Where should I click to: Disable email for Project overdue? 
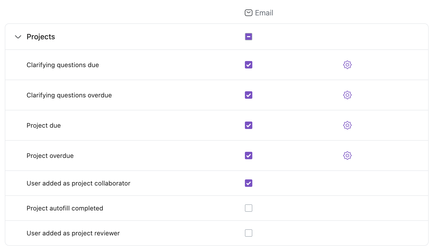click(x=248, y=156)
